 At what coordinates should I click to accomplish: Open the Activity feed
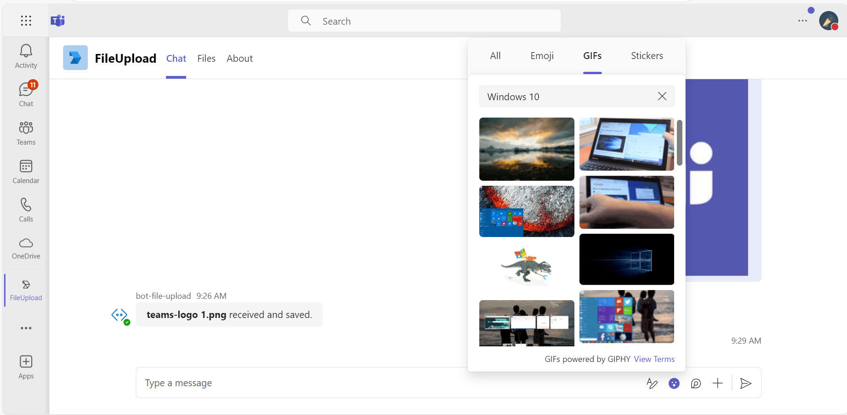(x=26, y=56)
